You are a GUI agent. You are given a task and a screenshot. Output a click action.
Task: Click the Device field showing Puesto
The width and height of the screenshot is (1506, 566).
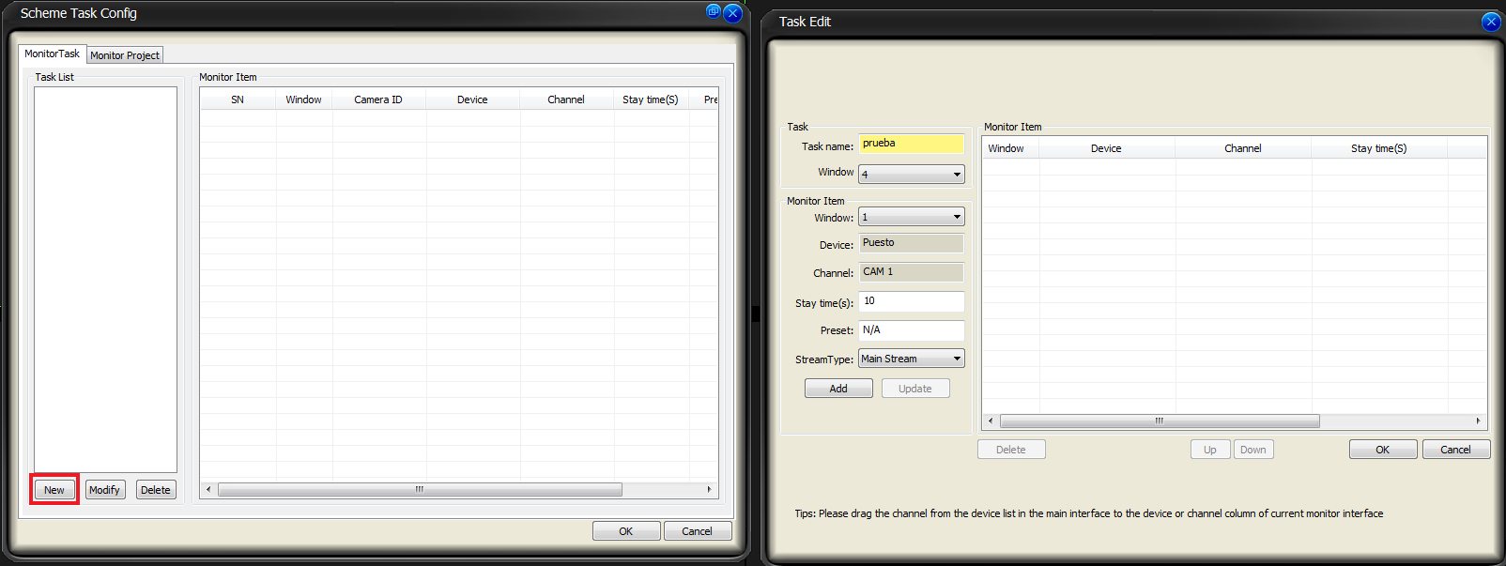tap(912, 243)
